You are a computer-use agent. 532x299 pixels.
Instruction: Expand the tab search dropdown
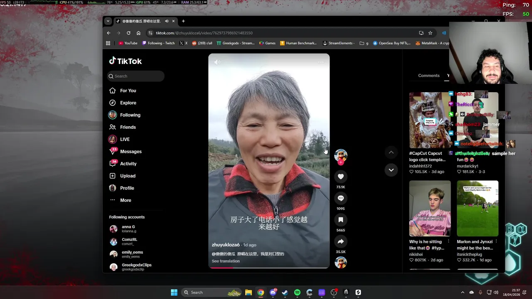tap(108, 21)
